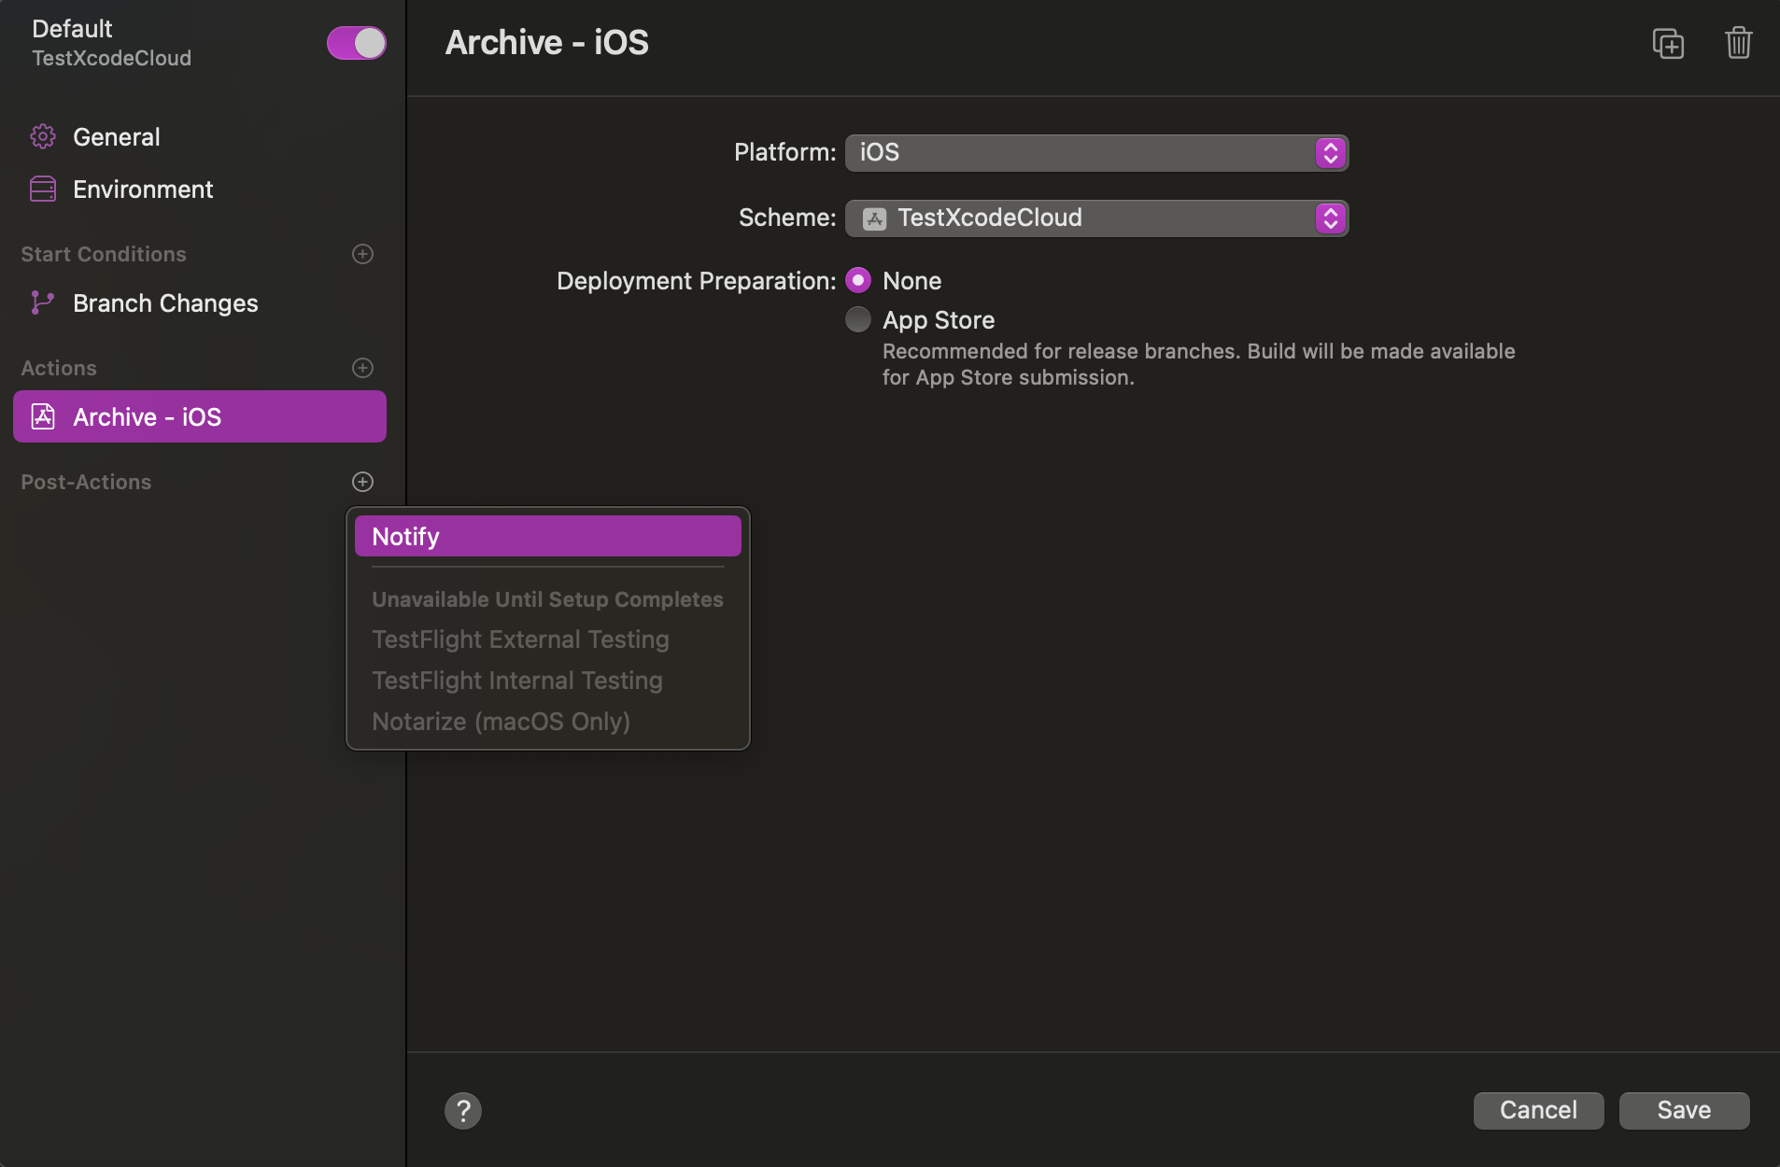
Task: Add a new Action with plus
Action: 362,368
